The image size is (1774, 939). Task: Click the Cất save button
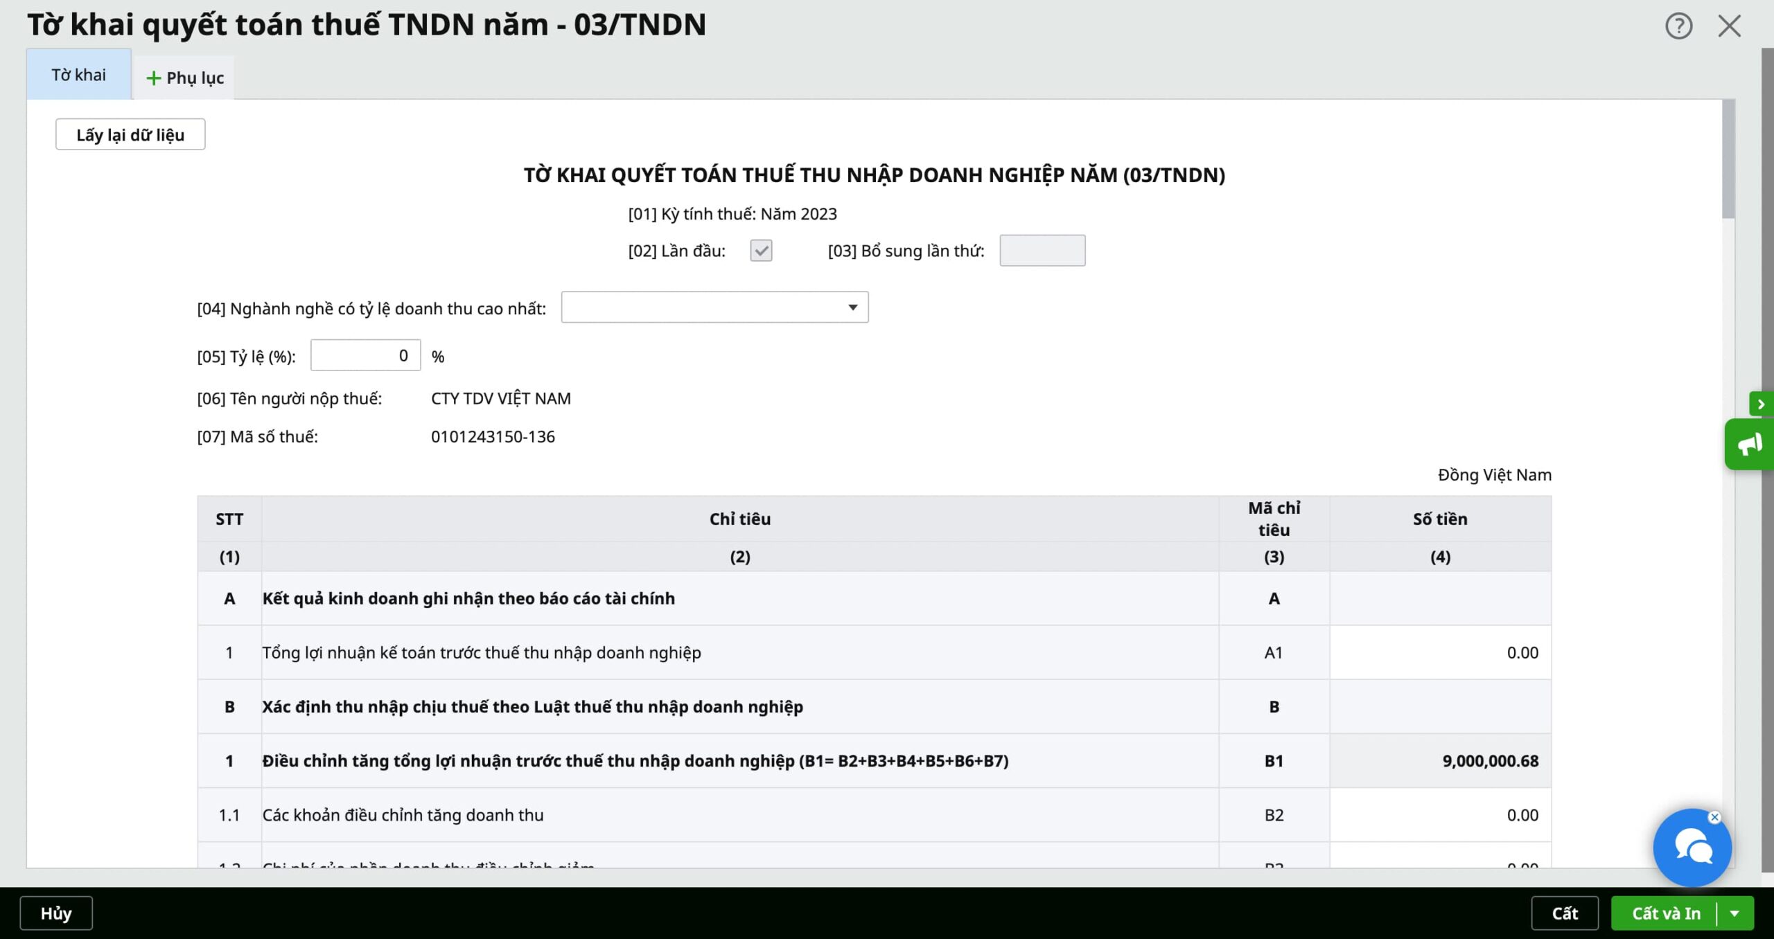1564,913
